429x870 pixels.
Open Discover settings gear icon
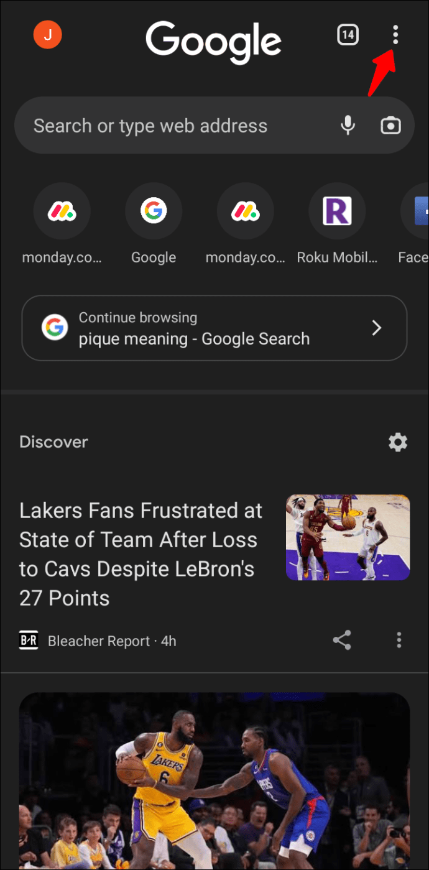pyautogui.click(x=398, y=442)
